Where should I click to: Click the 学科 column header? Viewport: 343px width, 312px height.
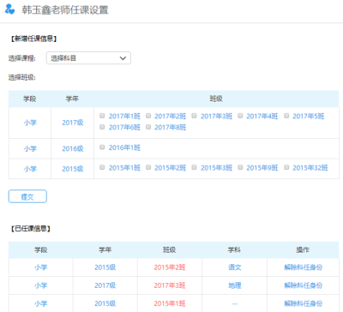coord(234,250)
